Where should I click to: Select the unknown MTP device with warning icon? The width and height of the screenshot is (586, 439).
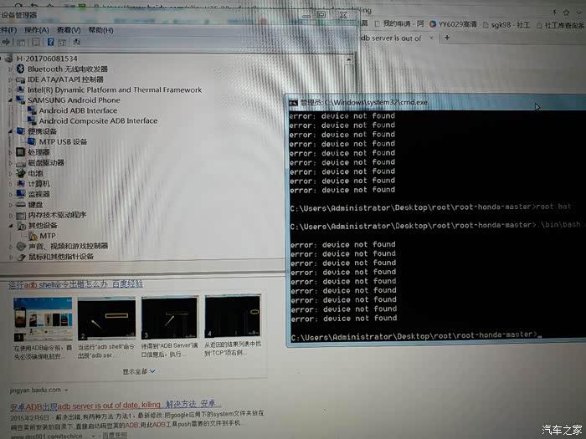point(32,236)
